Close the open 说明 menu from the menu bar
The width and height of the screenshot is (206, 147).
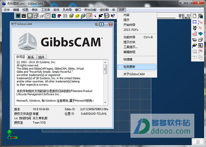(x=122, y=10)
